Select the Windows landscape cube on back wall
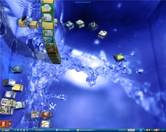166x132 pixels. 69,25
